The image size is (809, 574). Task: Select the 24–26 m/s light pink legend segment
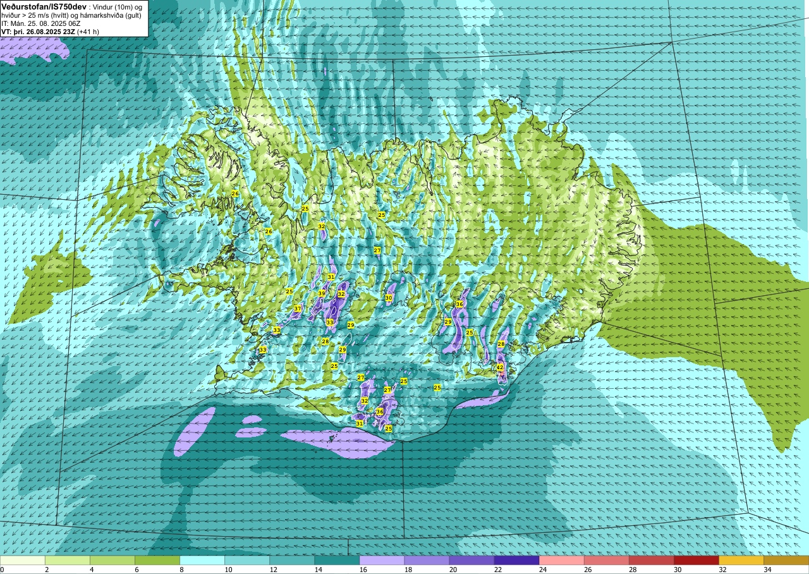[x=561, y=560]
